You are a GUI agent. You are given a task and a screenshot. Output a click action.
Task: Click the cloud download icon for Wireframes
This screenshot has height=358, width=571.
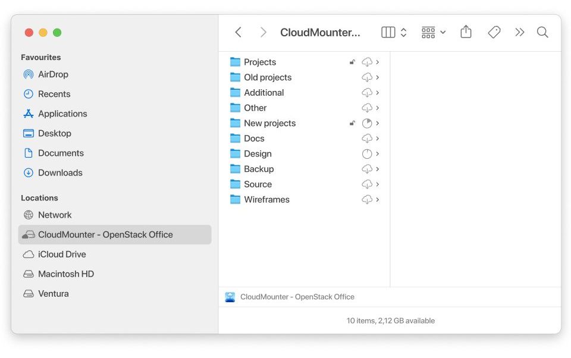(x=367, y=200)
